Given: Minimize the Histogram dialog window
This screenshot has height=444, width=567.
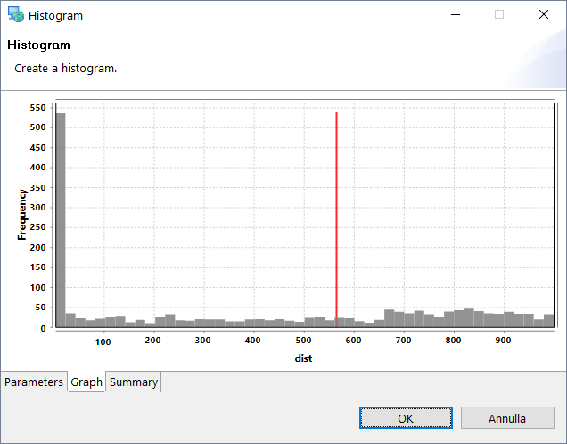Looking at the screenshot, I should point(455,15).
